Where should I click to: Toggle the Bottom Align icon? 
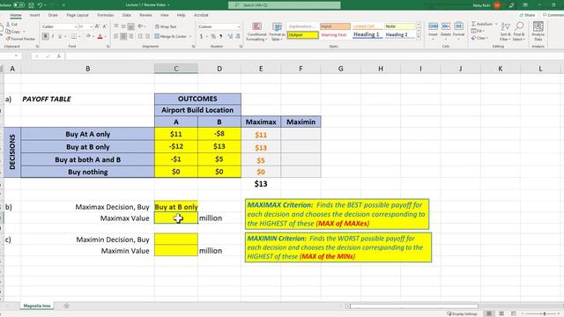pyautogui.click(x=131, y=26)
